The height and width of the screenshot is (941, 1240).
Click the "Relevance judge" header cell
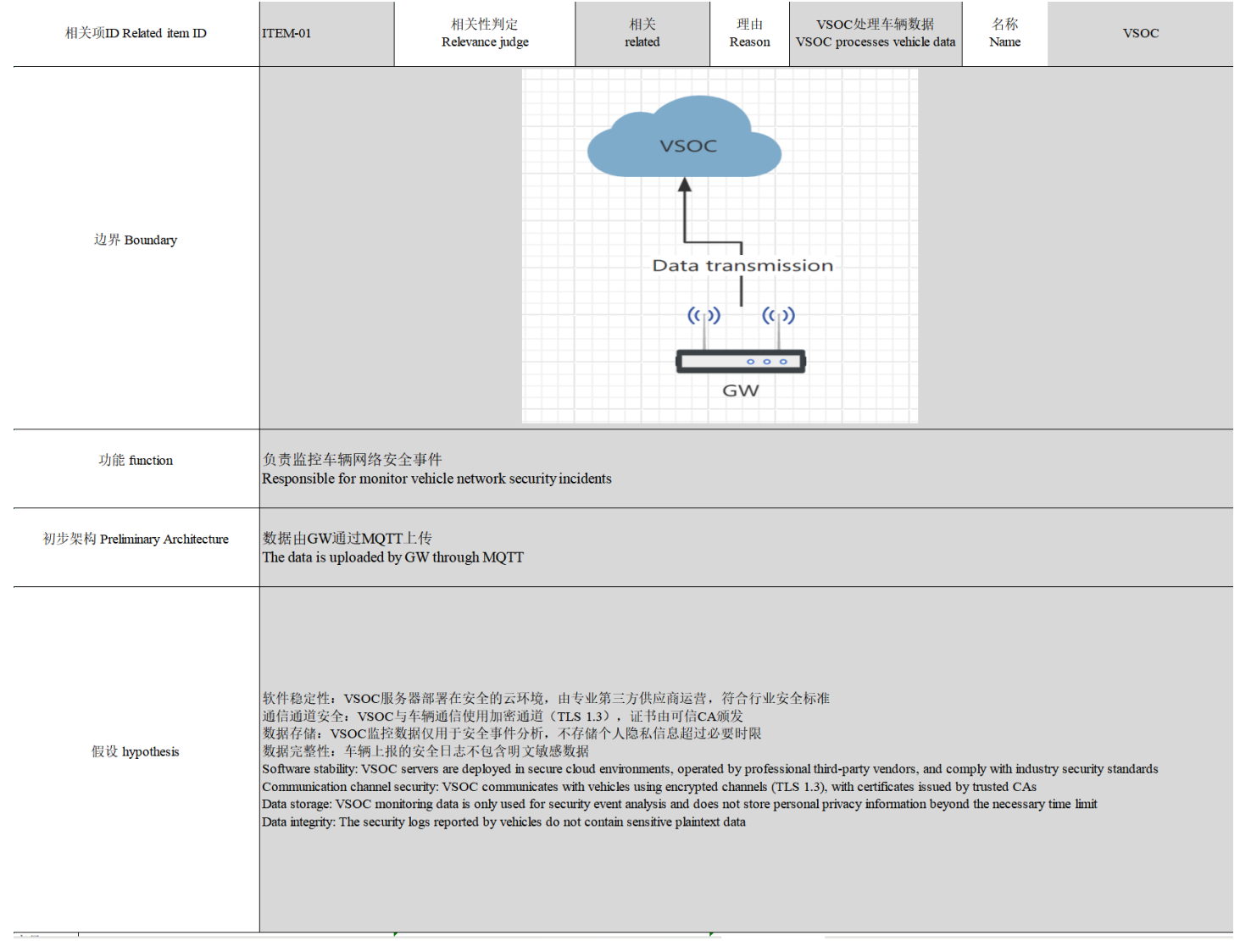485,34
